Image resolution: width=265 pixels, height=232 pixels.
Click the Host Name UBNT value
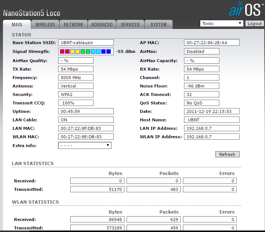point(212,120)
